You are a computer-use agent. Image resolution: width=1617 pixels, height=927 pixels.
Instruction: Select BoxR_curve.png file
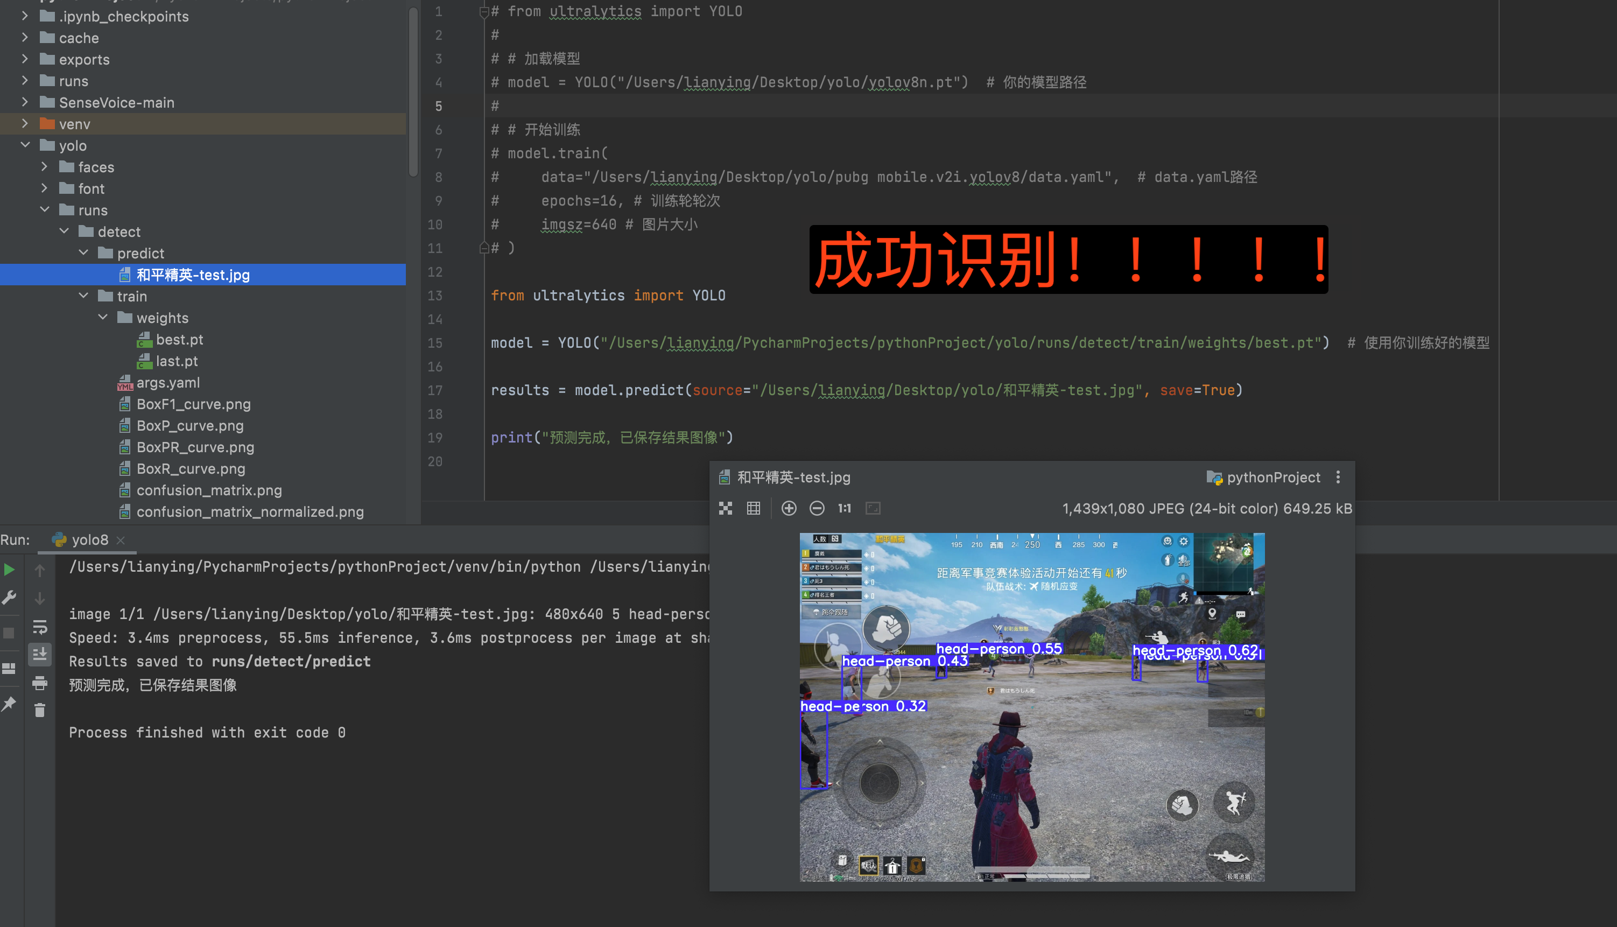[x=191, y=469]
